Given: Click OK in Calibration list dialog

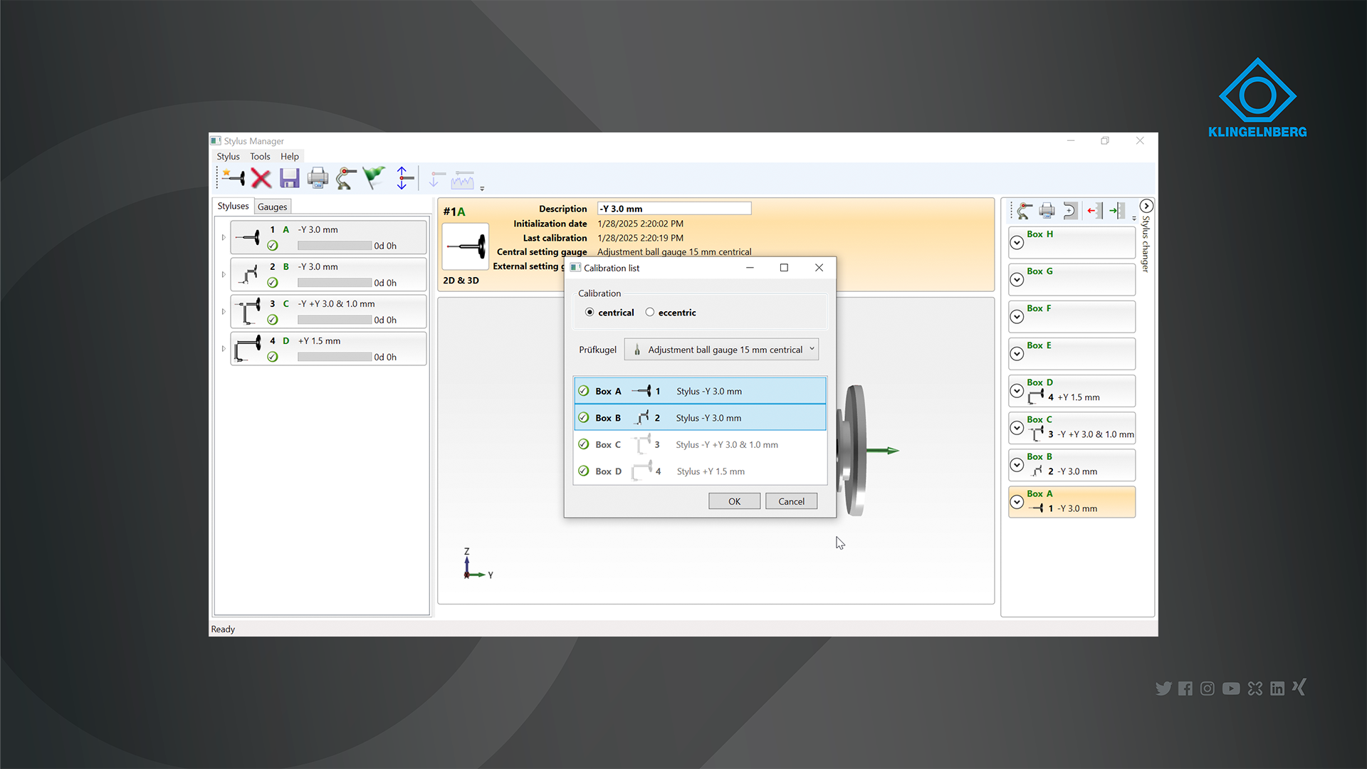Looking at the screenshot, I should 734,501.
